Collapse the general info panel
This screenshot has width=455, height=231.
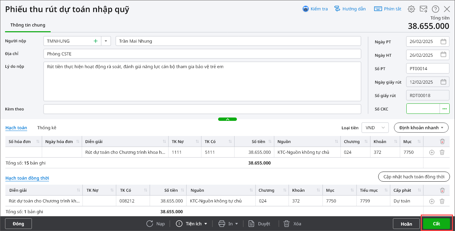(227, 119)
